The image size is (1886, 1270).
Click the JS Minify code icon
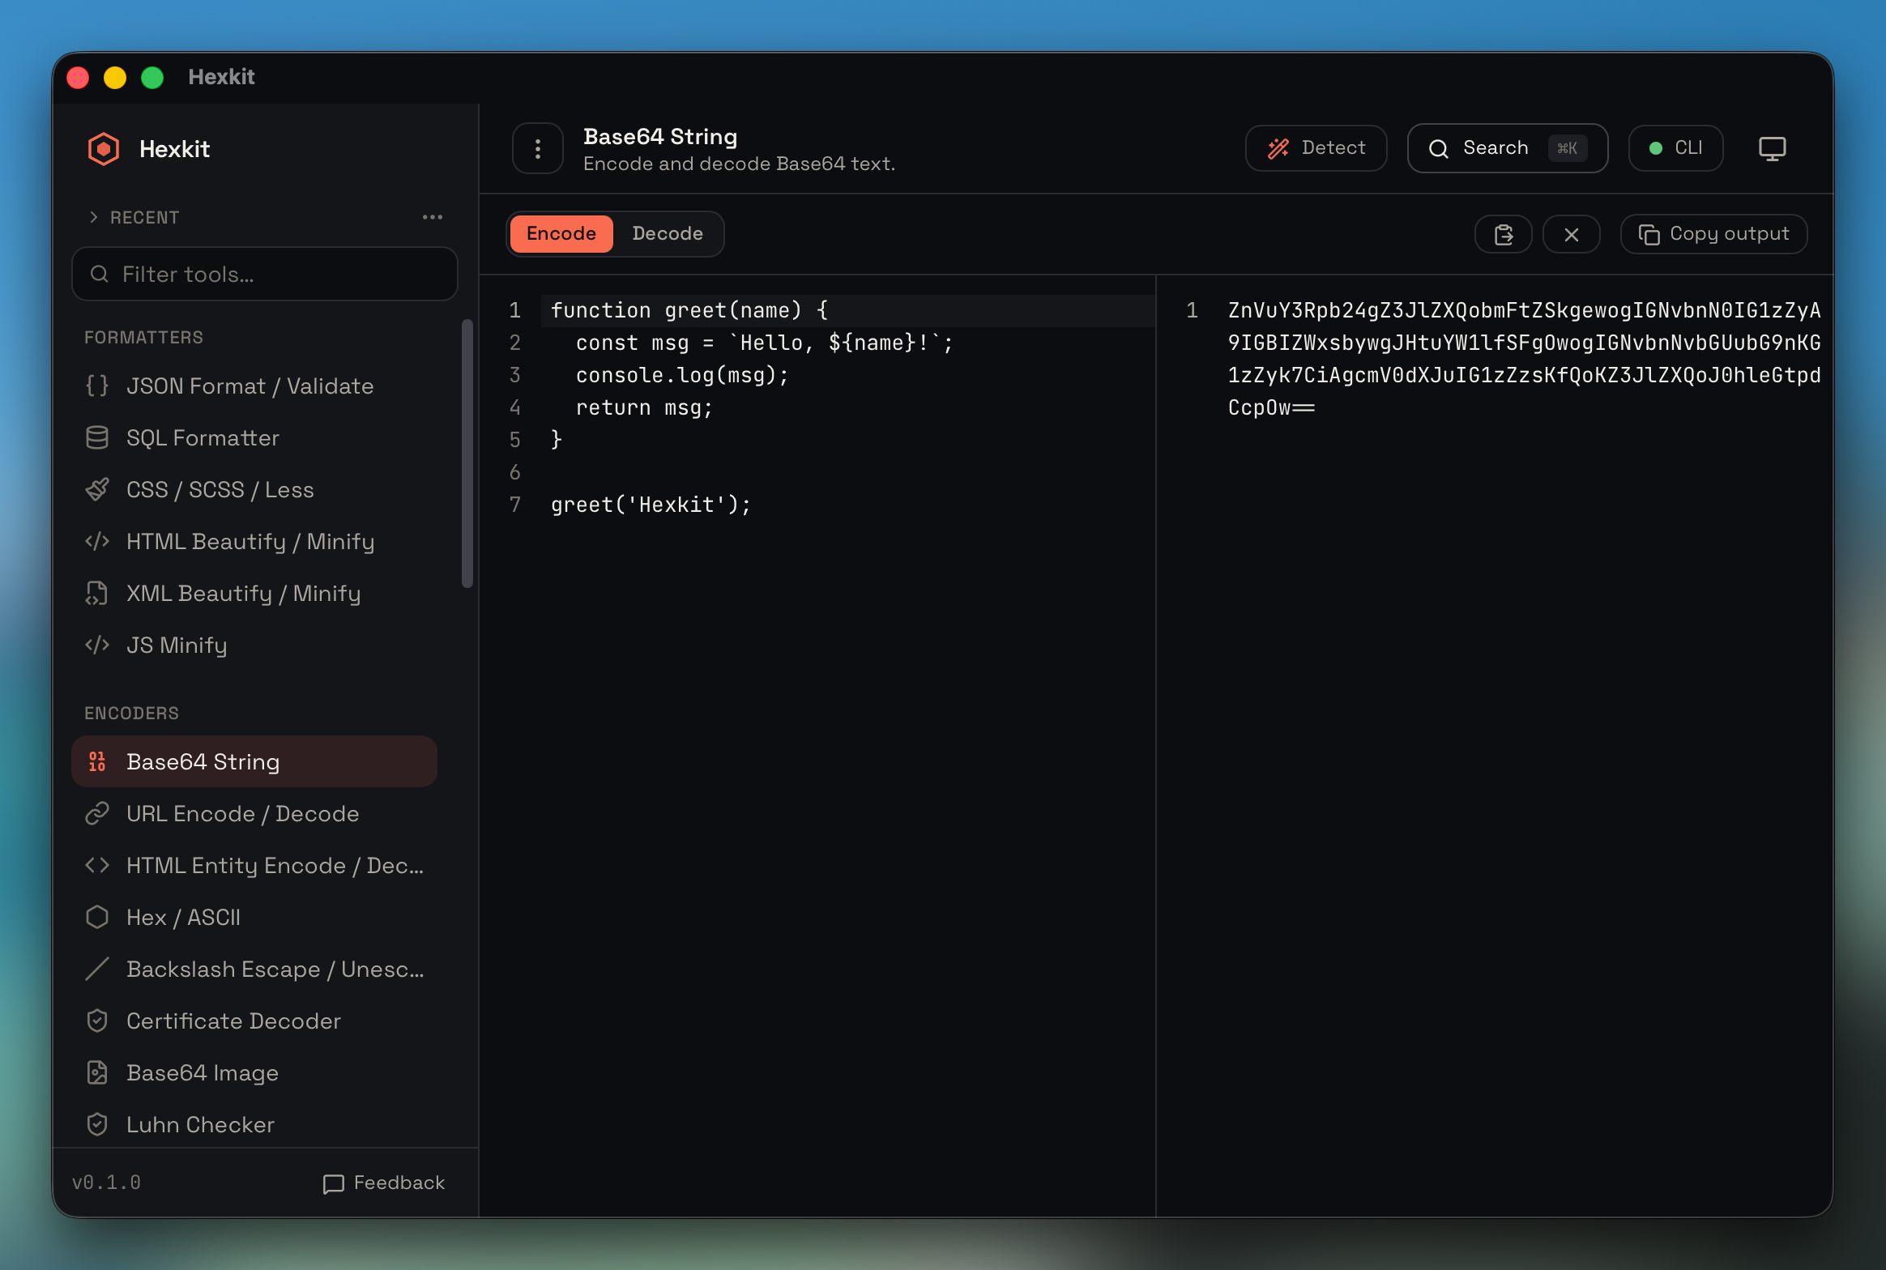(97, 646)
